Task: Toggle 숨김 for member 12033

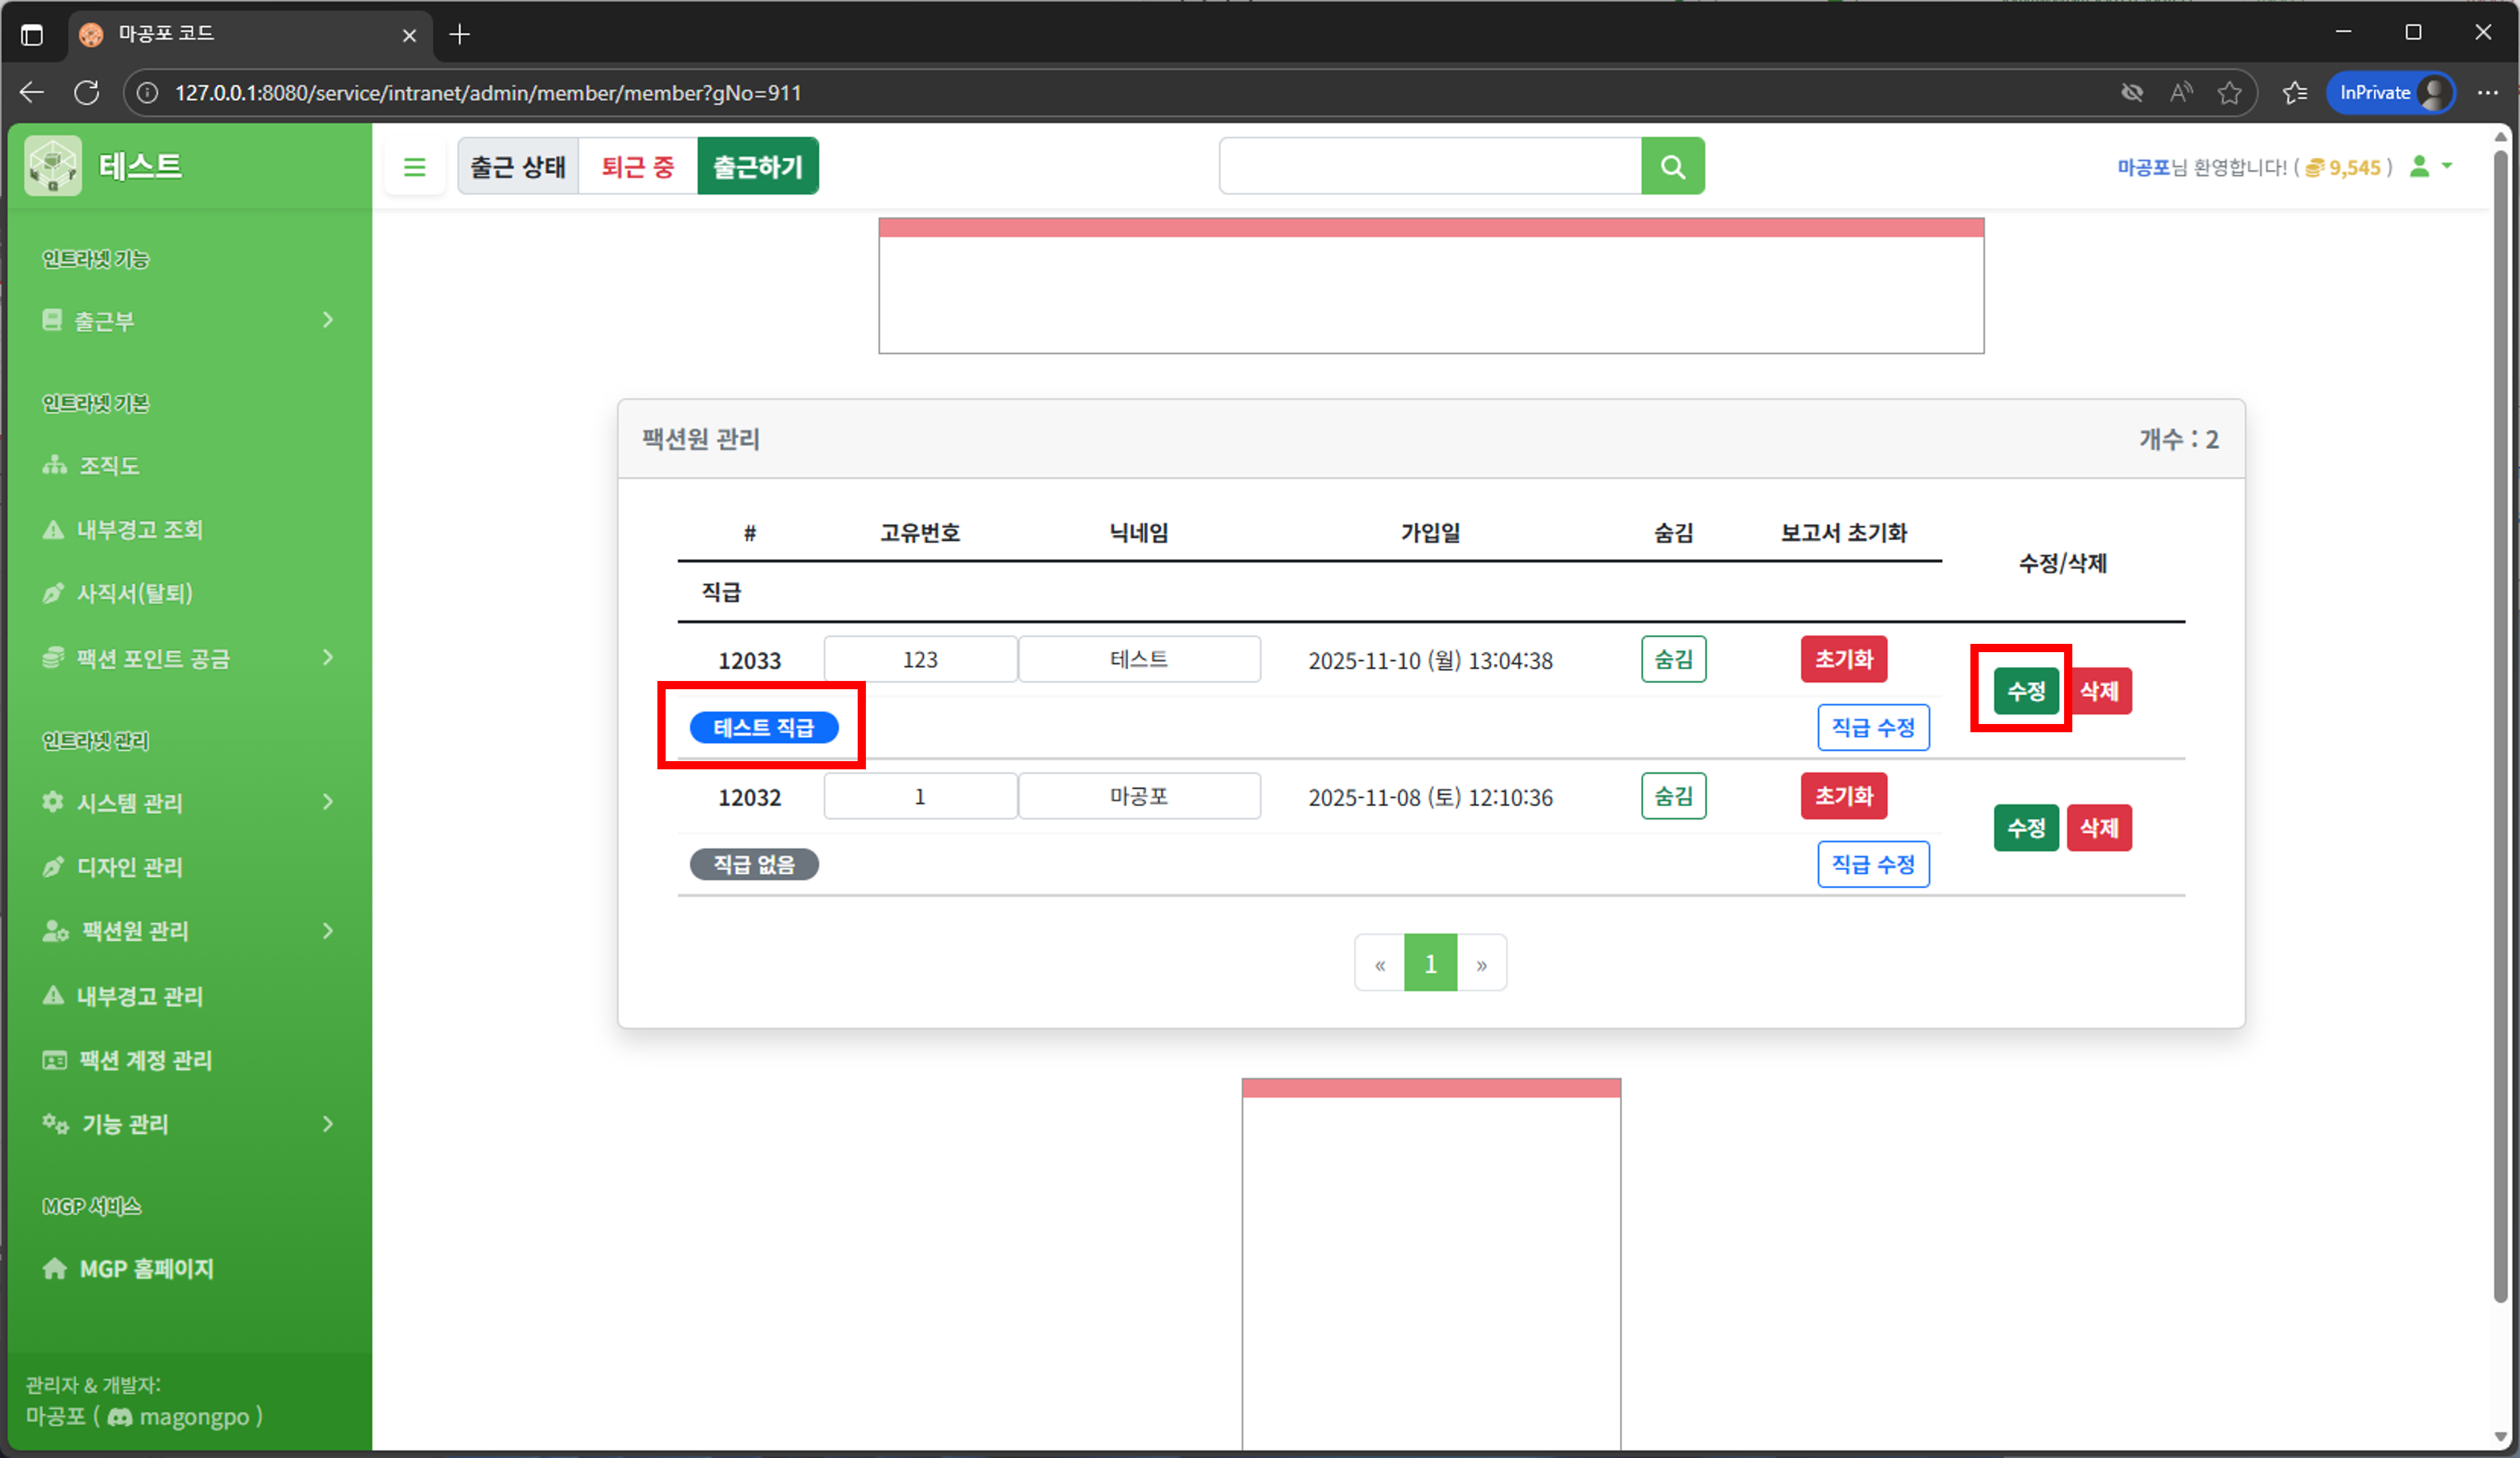Action: (x=1673, y=659)
